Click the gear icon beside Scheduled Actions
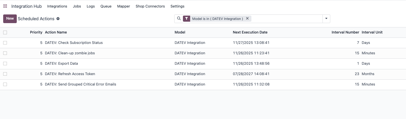This screenshot has width=406, height=119. pyautogui.click(x=58, y=19)
